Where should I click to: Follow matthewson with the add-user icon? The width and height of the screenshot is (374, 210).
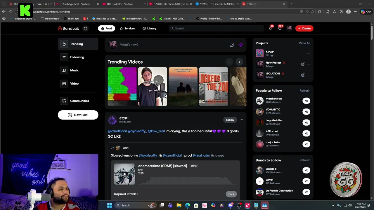point(306,101)
